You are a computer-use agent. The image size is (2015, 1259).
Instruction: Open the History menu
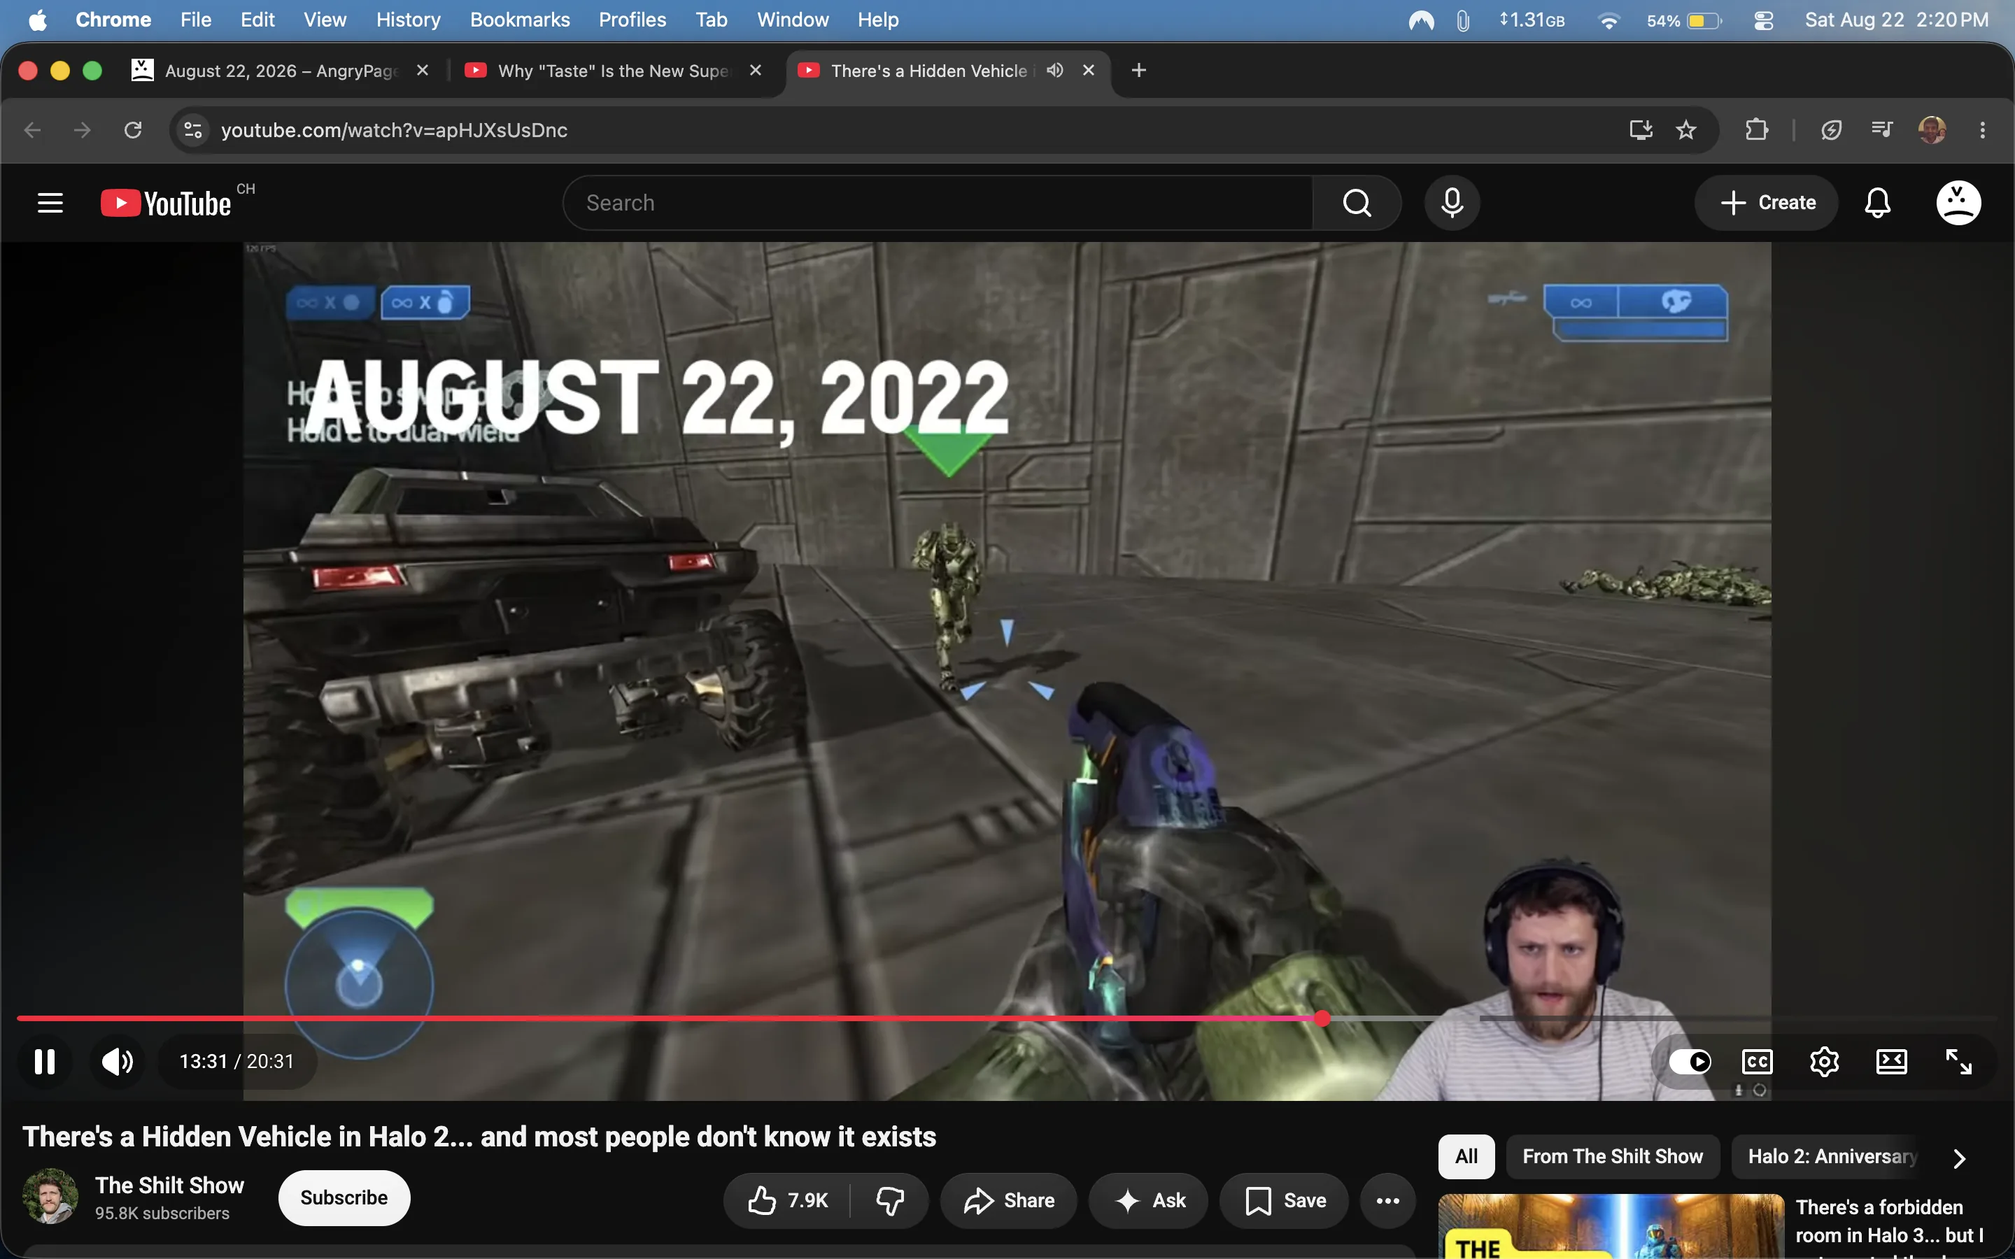(408, 20)
